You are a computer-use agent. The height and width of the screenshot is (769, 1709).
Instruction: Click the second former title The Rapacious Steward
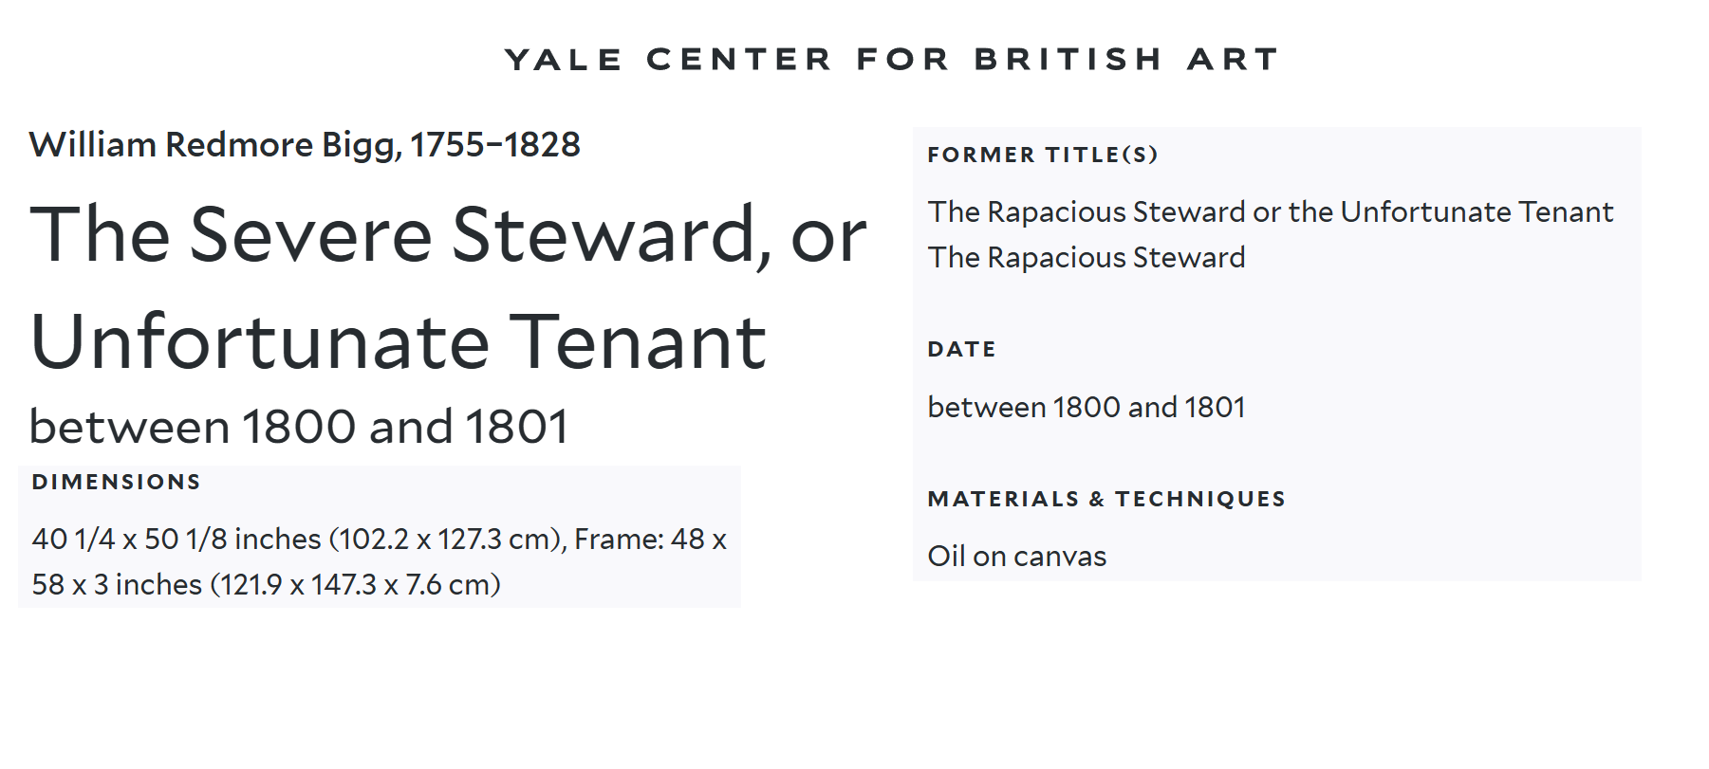point(1087,257)
